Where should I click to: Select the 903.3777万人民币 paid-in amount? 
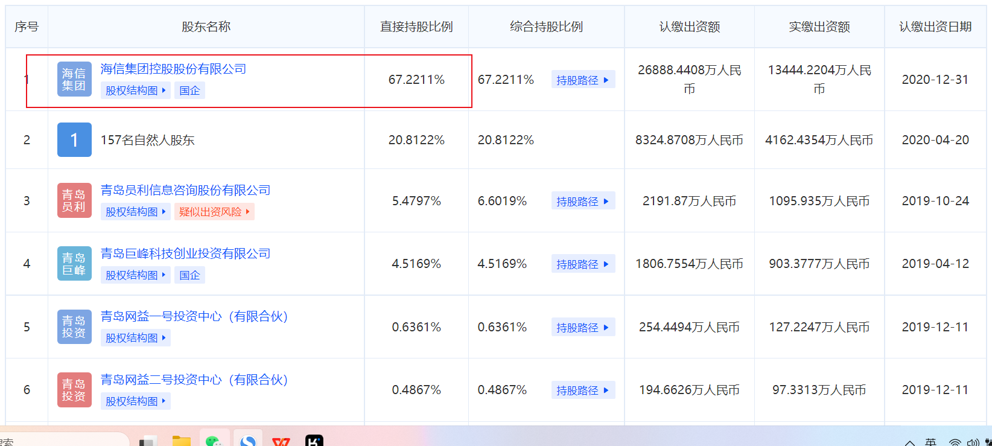point(819,264)
